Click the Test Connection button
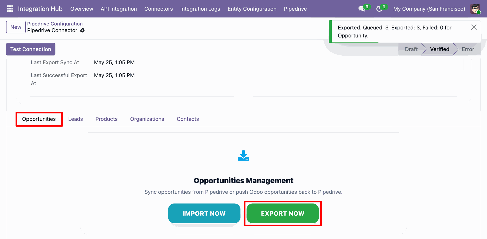 point(31,49)
